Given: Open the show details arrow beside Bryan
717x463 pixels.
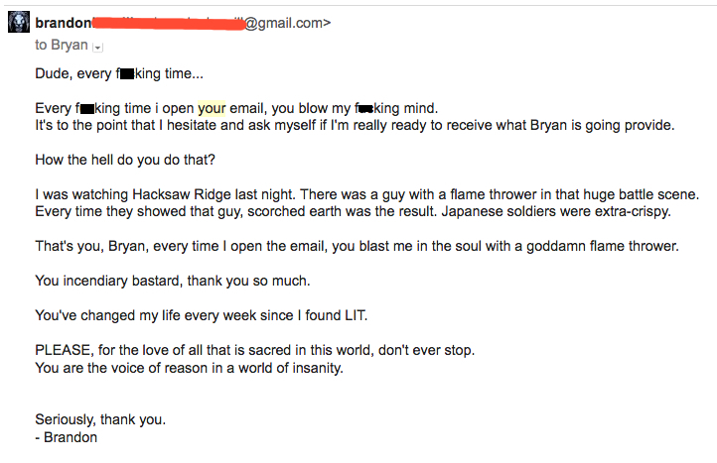Looking at the screenshot, I should pyautogui.click(x=97, y=47).
